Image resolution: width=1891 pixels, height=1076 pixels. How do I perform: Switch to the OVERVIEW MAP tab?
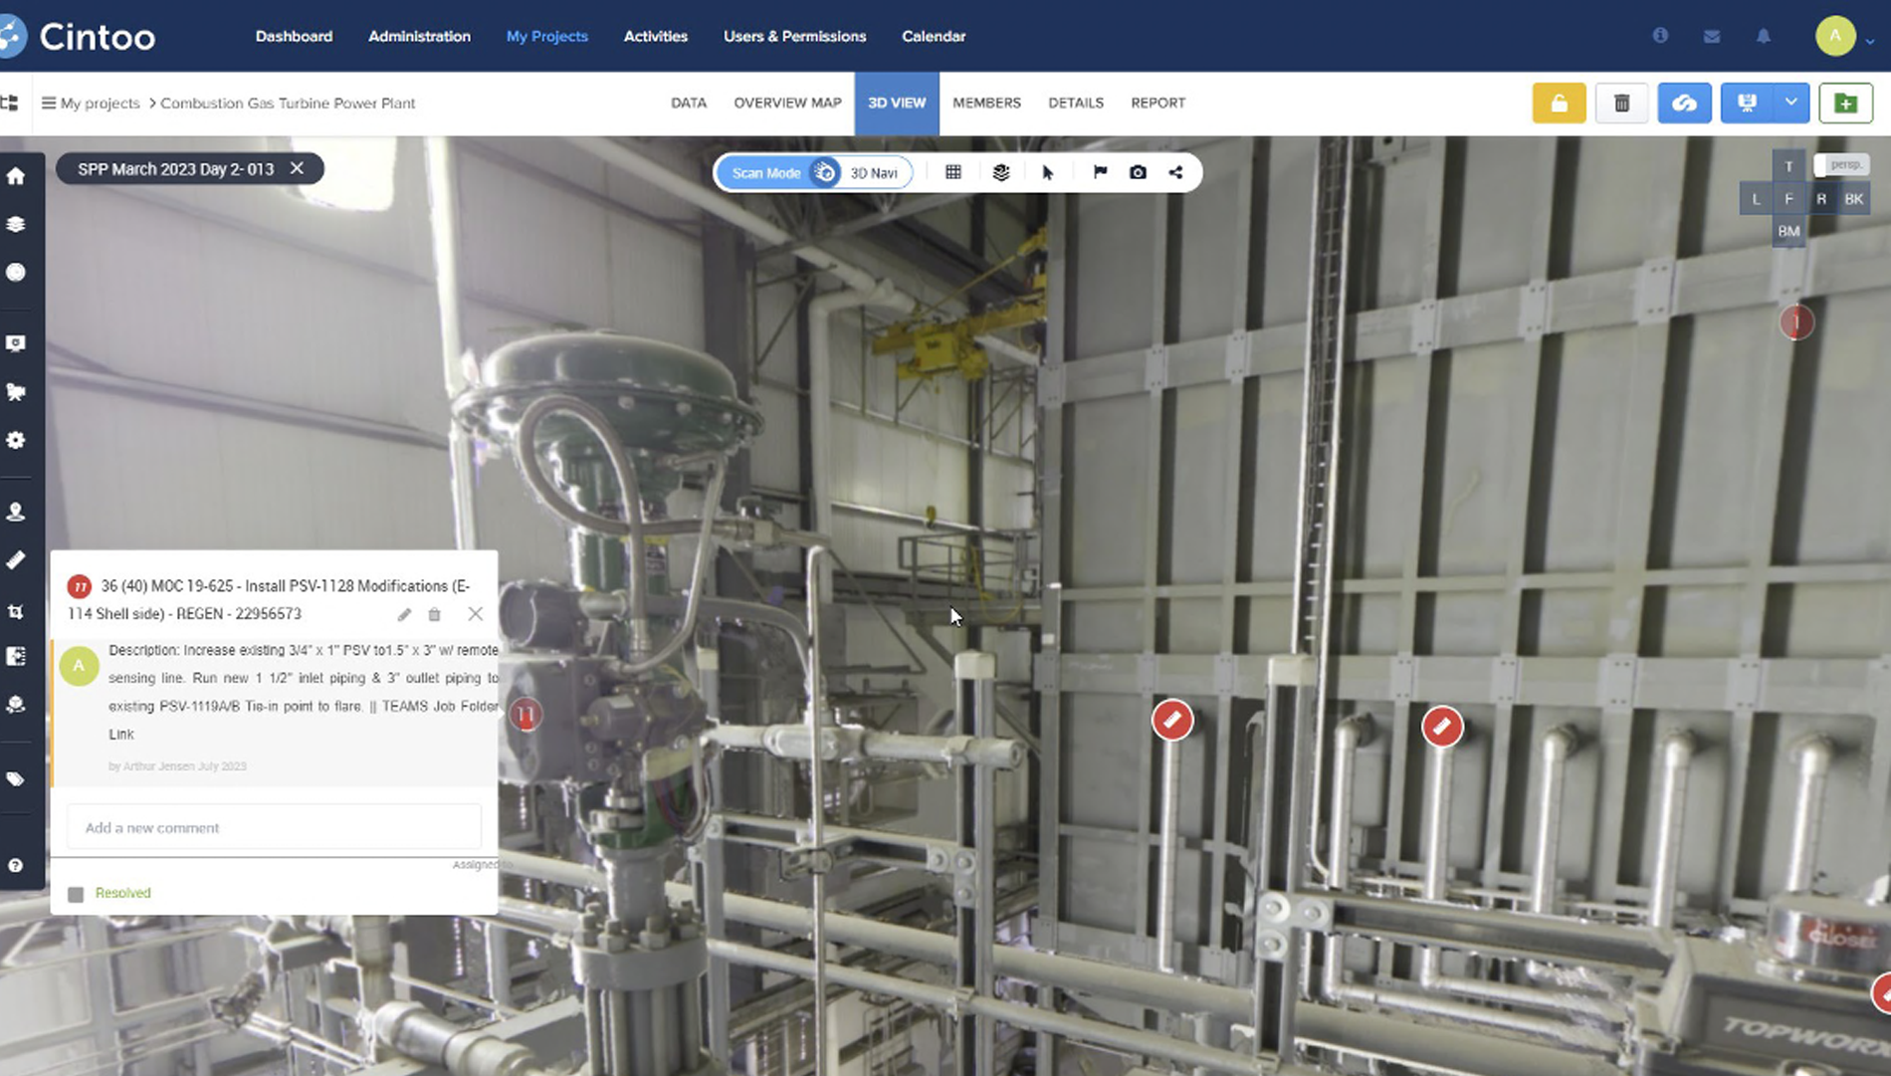(x=787, y=103)
